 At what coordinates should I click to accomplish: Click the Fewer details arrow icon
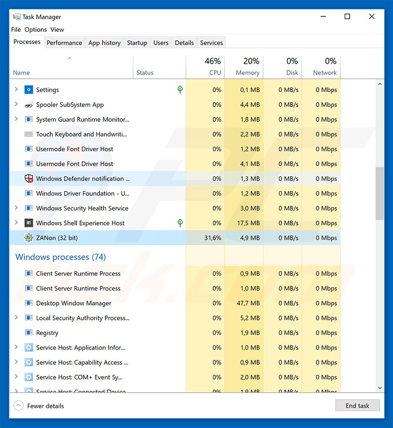pyautogui.click(x=18, y=406)
